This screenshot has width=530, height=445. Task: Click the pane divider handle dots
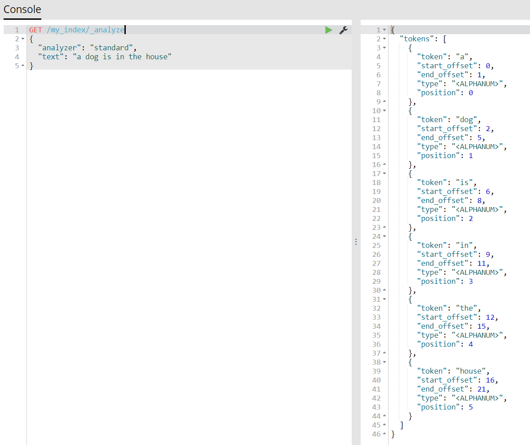356,242
